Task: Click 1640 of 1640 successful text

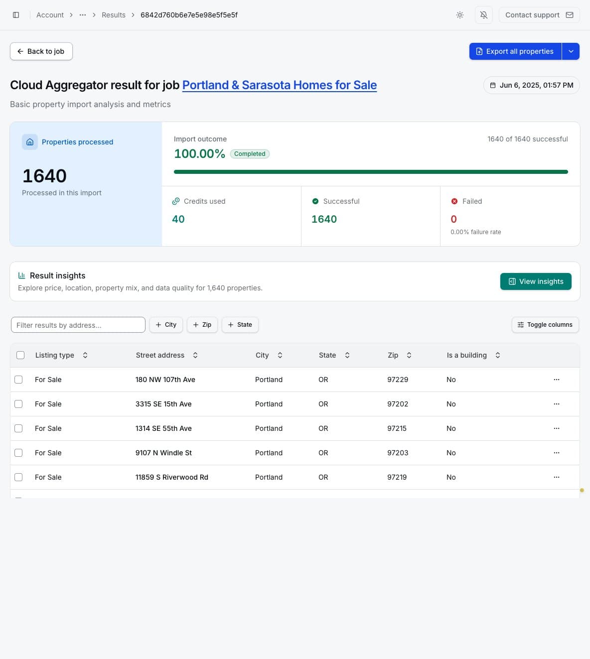Action: pyautogui.click(x=528, y=139)
